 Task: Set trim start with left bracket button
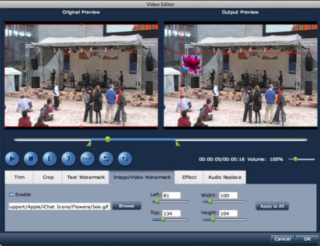(49, 159)
